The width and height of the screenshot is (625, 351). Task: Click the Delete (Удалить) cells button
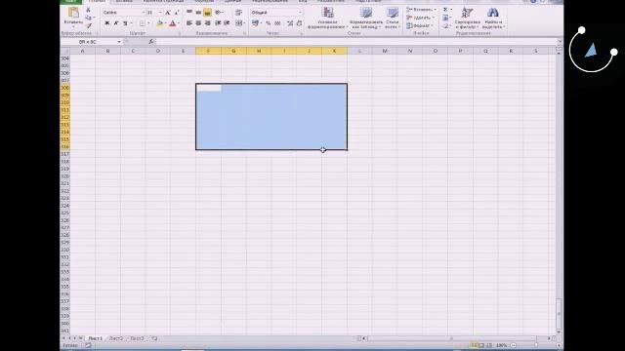(x=421, y=18)
